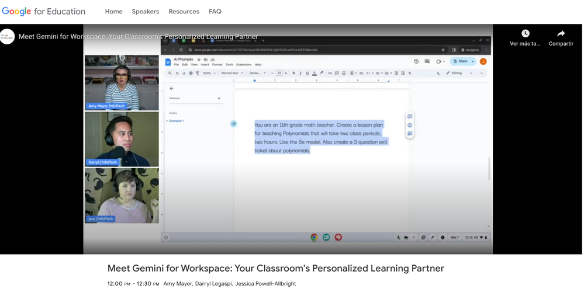
Task: Click the Compartir share arrow icon
Action: tap(561, 33)
